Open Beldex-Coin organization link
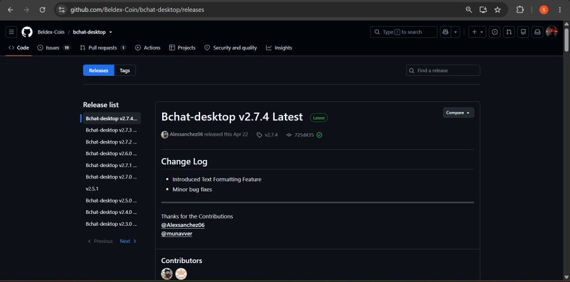 click(51, 32)
